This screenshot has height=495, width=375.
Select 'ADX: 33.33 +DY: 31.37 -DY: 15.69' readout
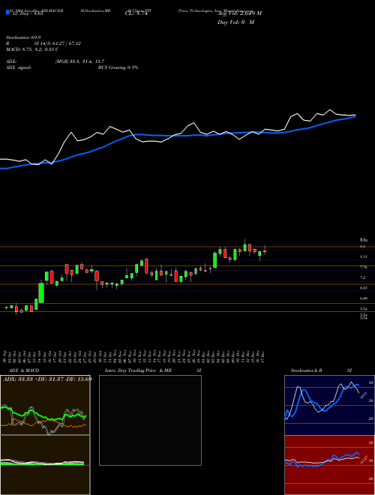(47, 379)
